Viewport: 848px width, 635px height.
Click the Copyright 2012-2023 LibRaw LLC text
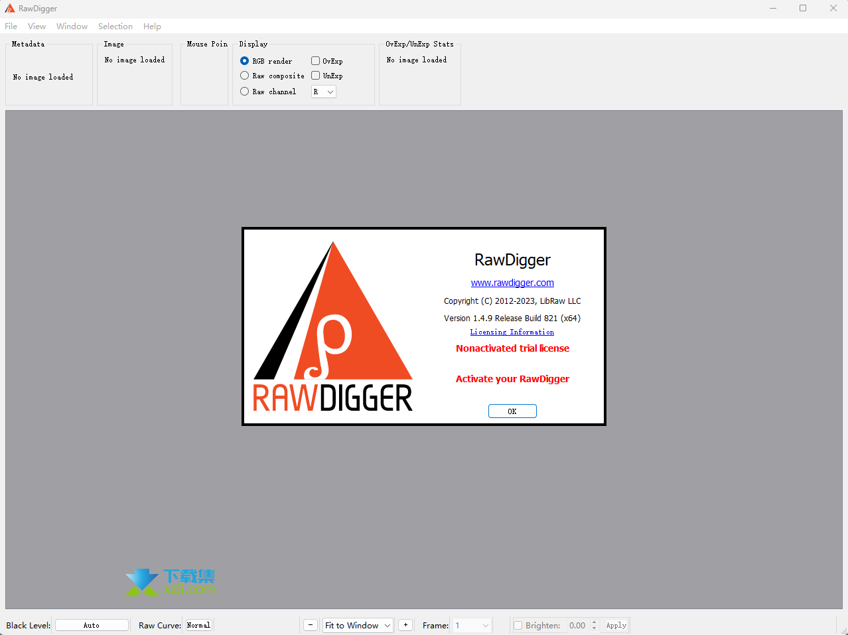(x=512, y=301)
